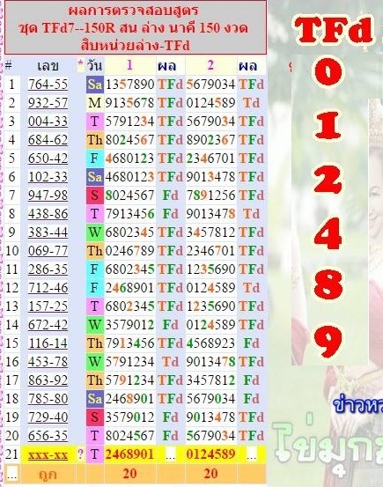The image size is (383, 487).
Task: Open the 383-44 number link
Action: click(48, 232)
